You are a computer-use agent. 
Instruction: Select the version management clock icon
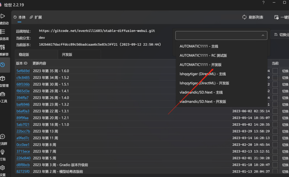click(3, 65)
